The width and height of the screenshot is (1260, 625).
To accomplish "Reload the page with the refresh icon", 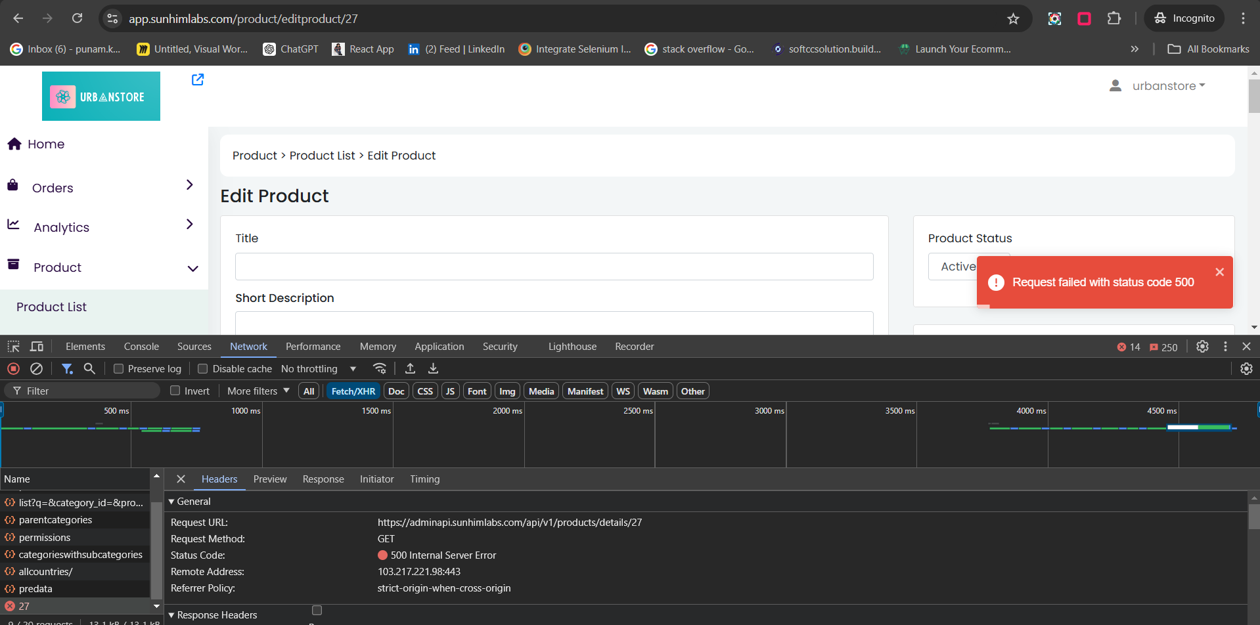I will tap(77, 18).
